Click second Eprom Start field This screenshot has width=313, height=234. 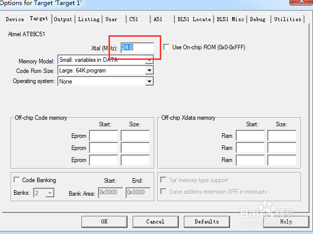[x=103, y=148]
